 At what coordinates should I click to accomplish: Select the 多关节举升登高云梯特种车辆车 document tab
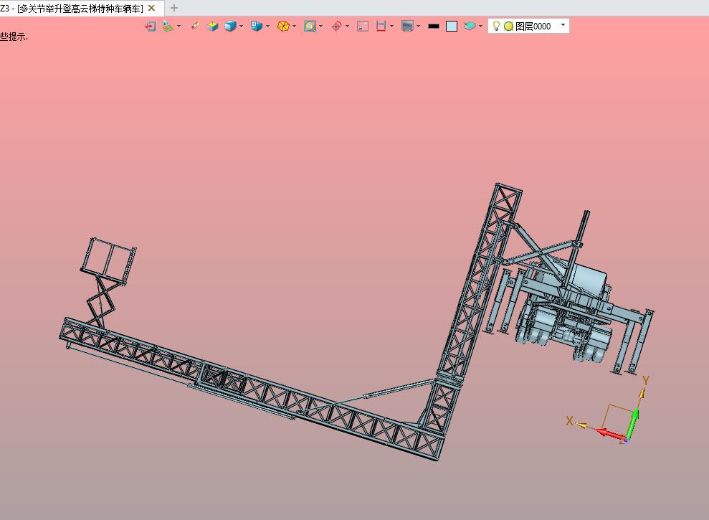click(x=72, y=8)
